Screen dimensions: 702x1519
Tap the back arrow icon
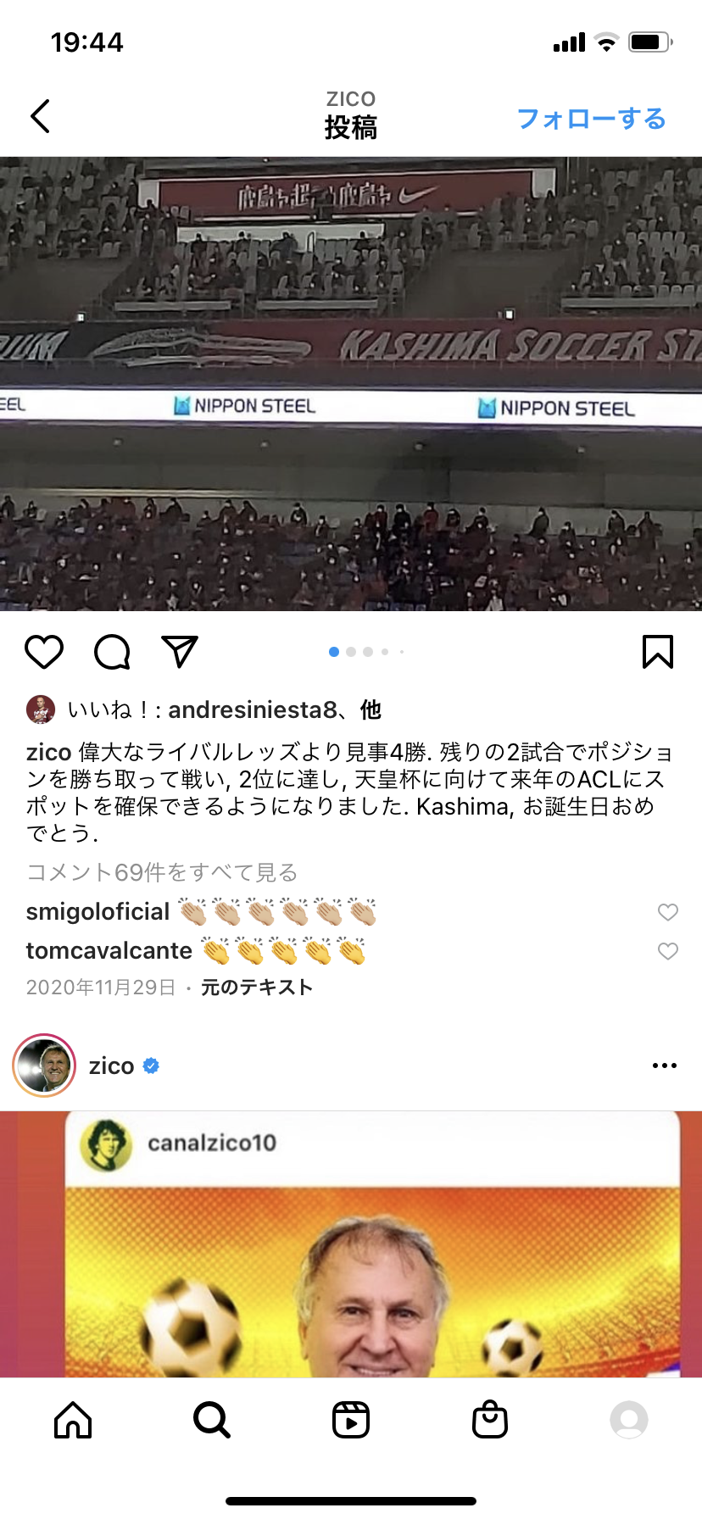pos(40,116)
